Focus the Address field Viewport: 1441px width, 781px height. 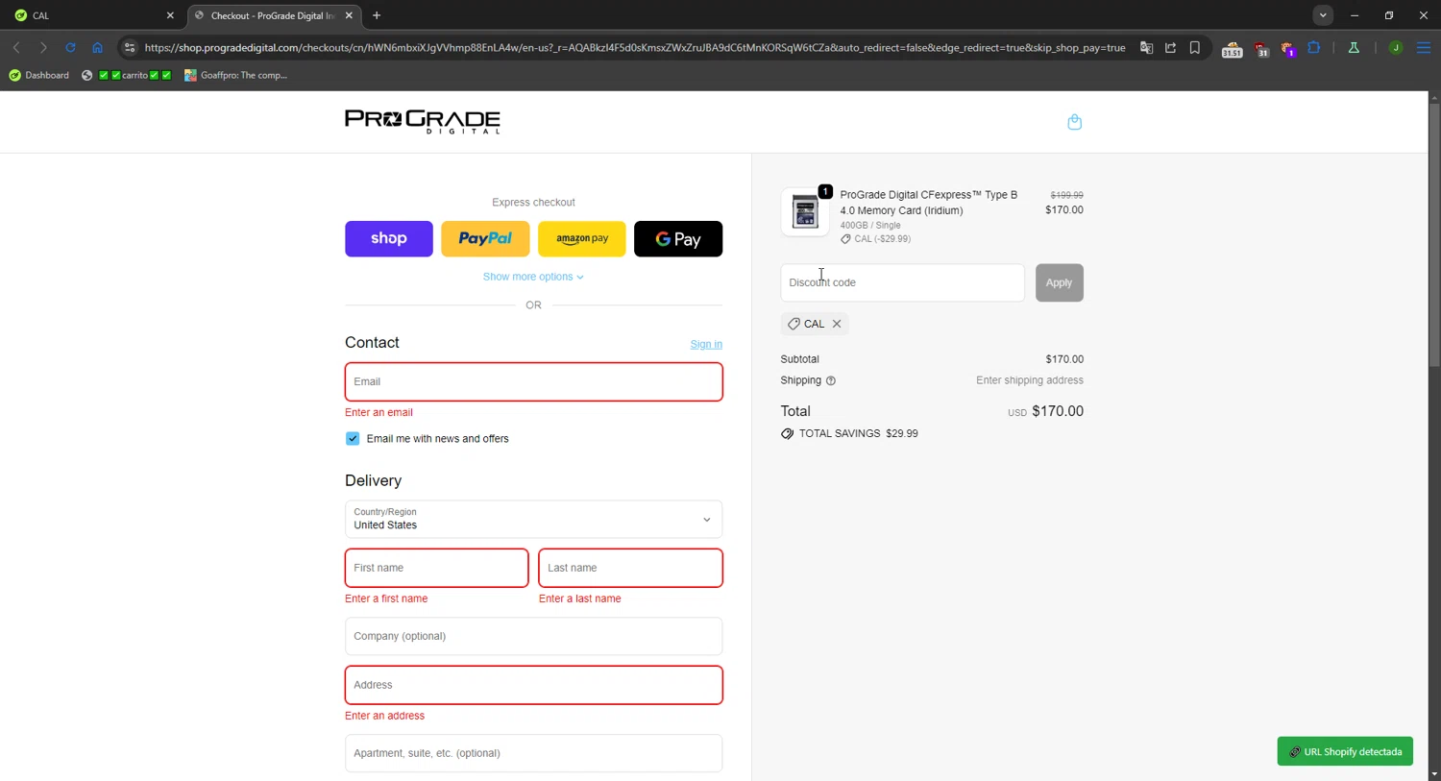point(533,685)
